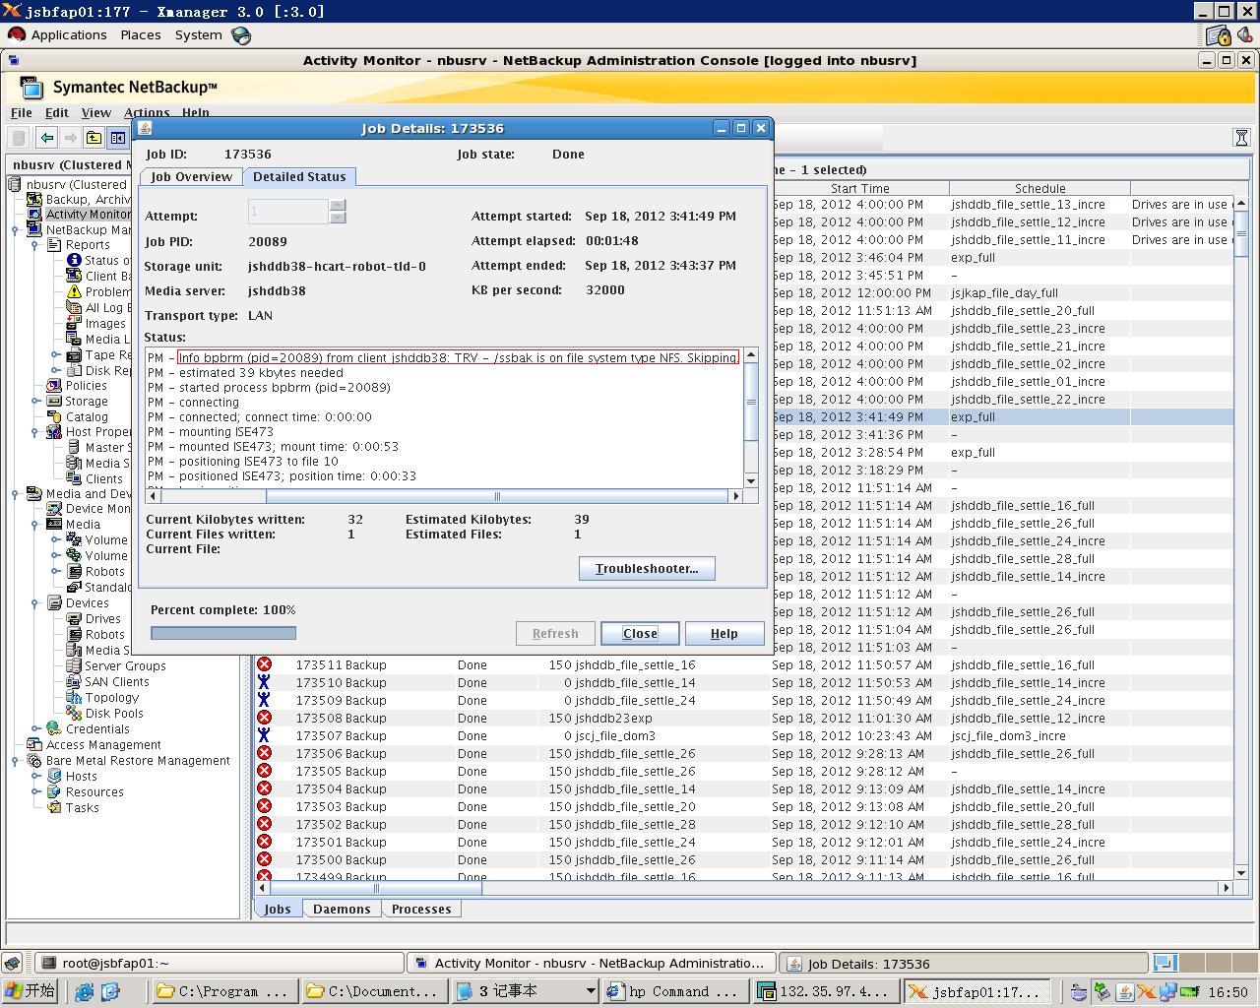
Task: Select job row 173507 jscj_file_dom3
Action: (x=743, y=735)
